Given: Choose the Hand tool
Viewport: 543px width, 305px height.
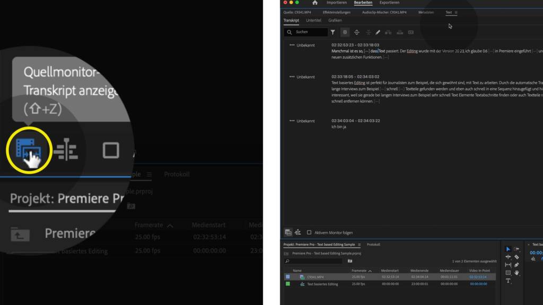Looking at the screenshot, I should (516, 273).
